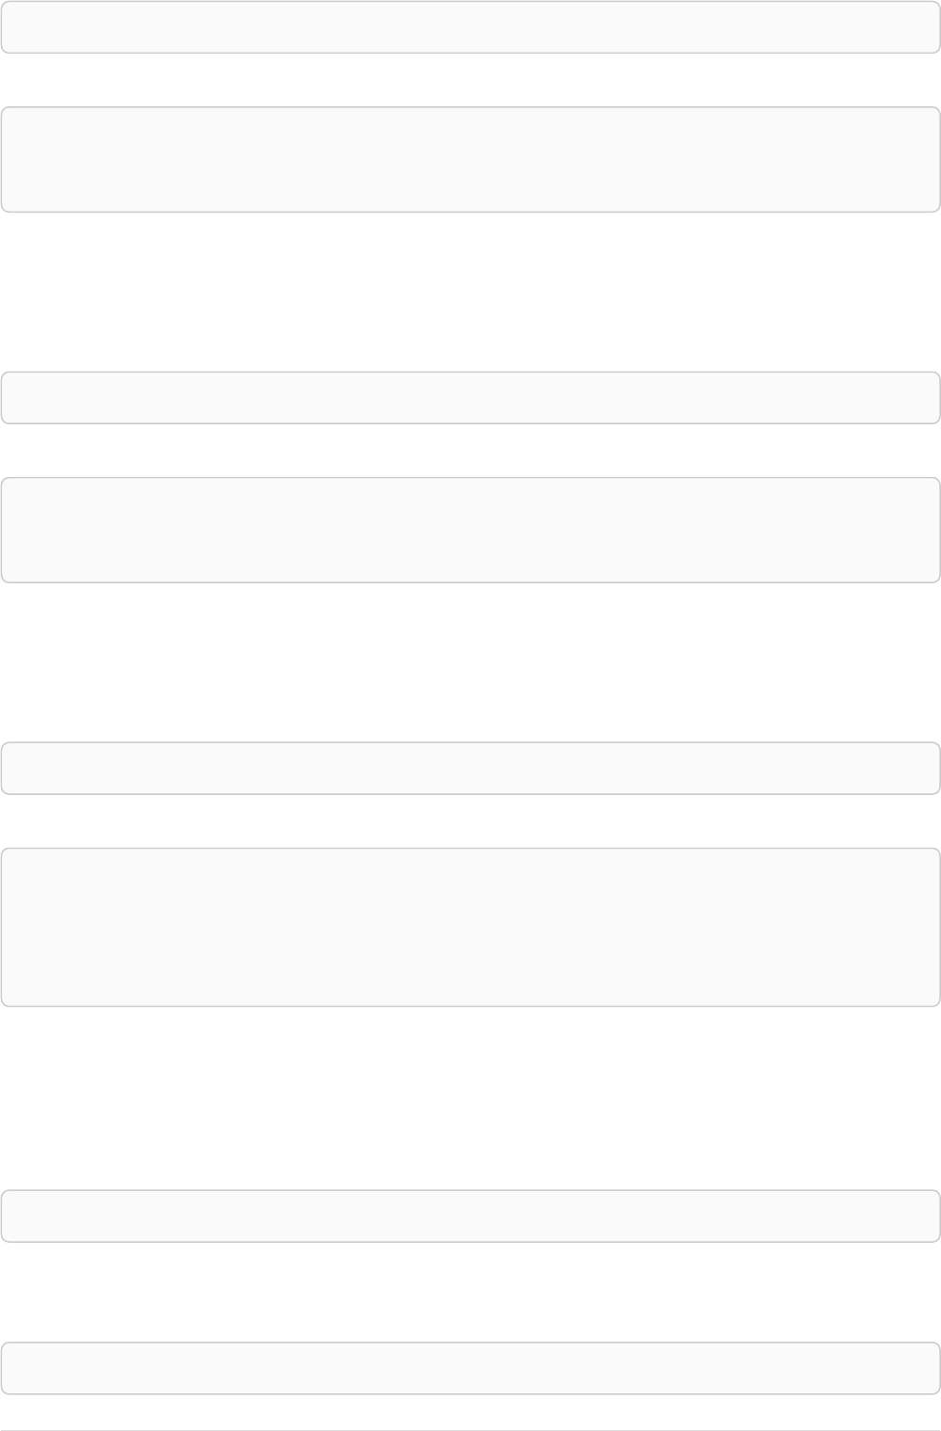941x1431 pixels.
Task: Focus the single-line box directly below the tallest box
Action: 470,1216
